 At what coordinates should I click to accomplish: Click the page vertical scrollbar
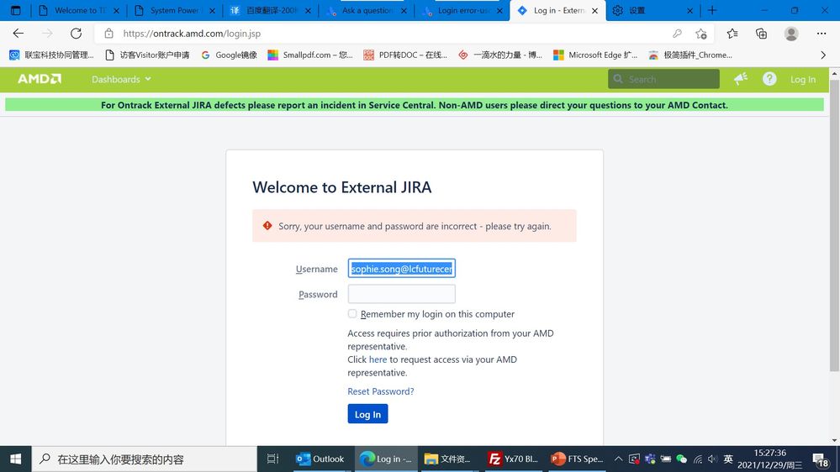click(x=834, y=225)
